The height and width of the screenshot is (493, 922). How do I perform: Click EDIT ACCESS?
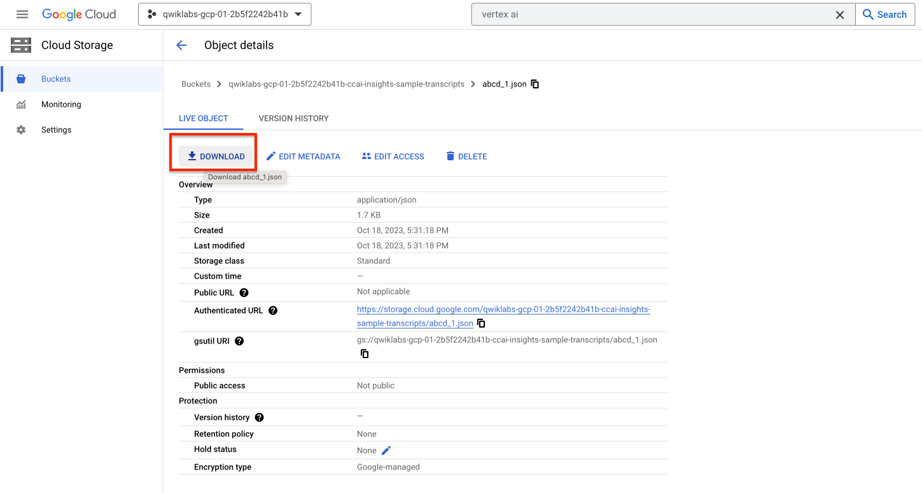pyautogui.click(x=393, y=156)
